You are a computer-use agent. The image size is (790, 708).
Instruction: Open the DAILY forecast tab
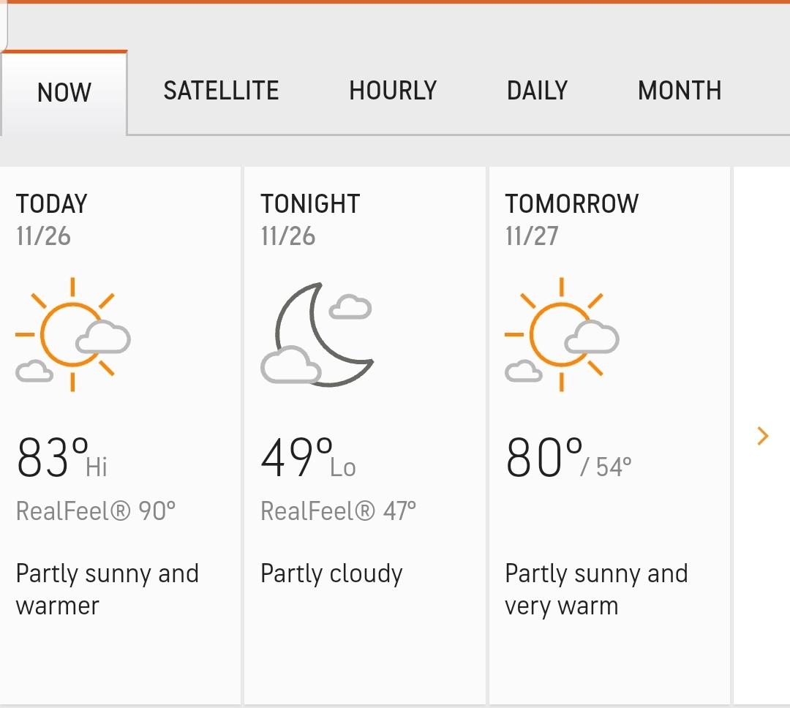coord(537,91)
